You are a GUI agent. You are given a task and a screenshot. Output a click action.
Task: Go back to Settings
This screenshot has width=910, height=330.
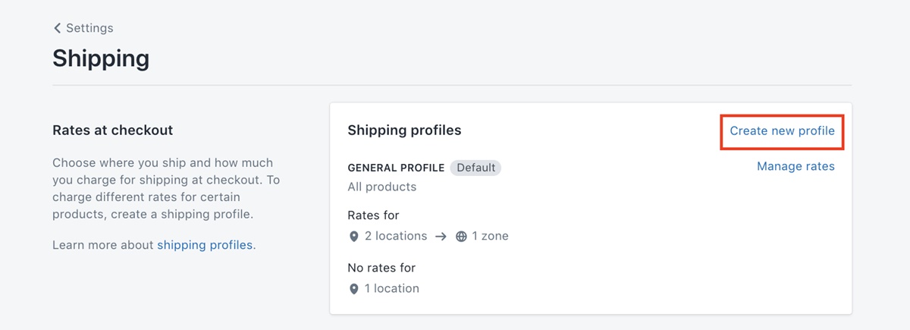coord(89,28)
